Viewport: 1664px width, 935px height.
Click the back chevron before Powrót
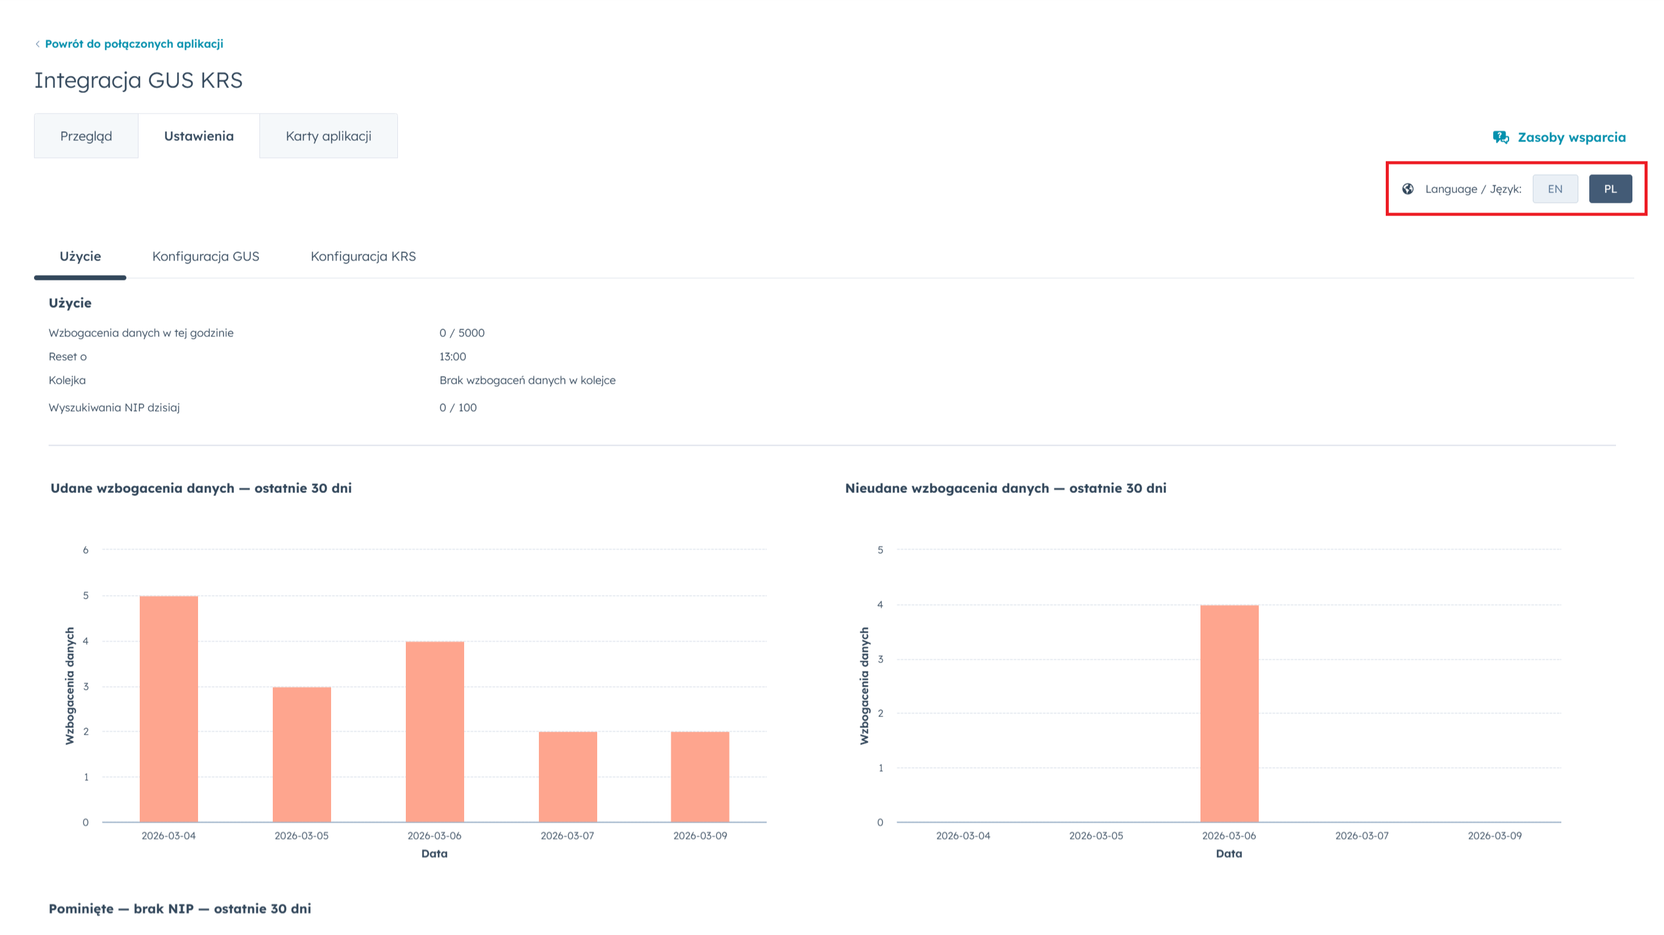[38, 44]
